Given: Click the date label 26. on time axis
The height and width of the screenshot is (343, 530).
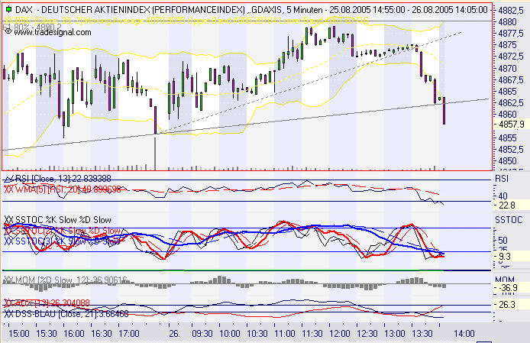Looking at the screenshot, I should (x=174, y=334).
